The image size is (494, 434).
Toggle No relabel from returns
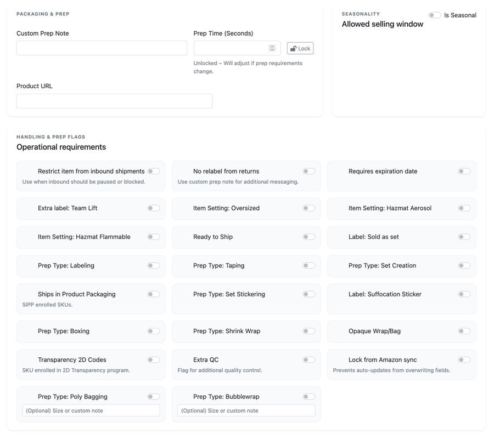pyautogui.click(x=309, y=172)
